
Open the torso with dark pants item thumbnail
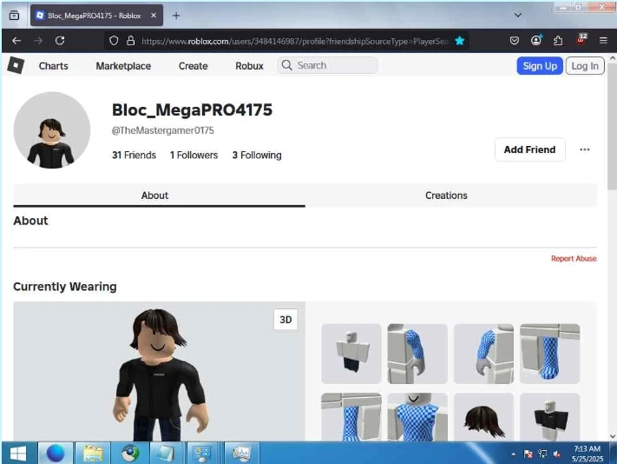pyautogui.click(x=351, y=354)
